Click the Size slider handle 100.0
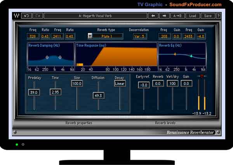 point(77,84)
